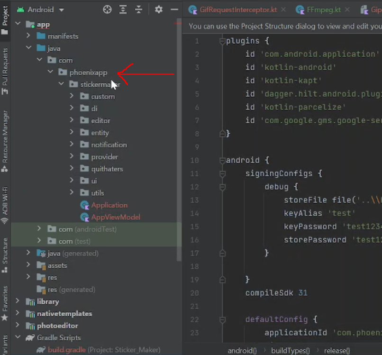Collapse the phoenixapp package node
The height and width of the screenshot is (355, 382).
click(50, 73)
